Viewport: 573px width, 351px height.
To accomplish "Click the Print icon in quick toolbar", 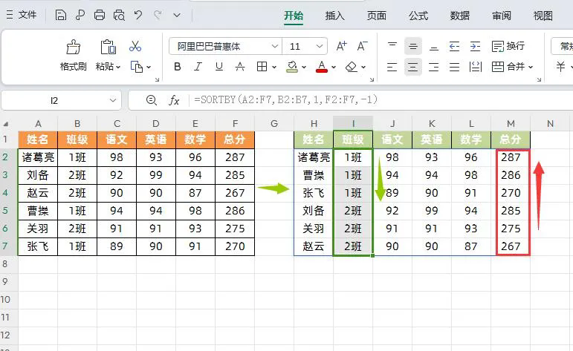I will point(100,15).
